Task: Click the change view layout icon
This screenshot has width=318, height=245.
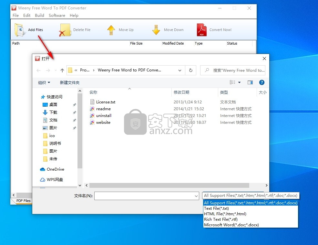Action: [232, 82]
